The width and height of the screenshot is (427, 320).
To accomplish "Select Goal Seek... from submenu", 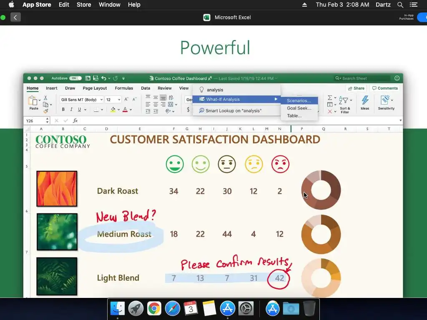I will 299,108.
